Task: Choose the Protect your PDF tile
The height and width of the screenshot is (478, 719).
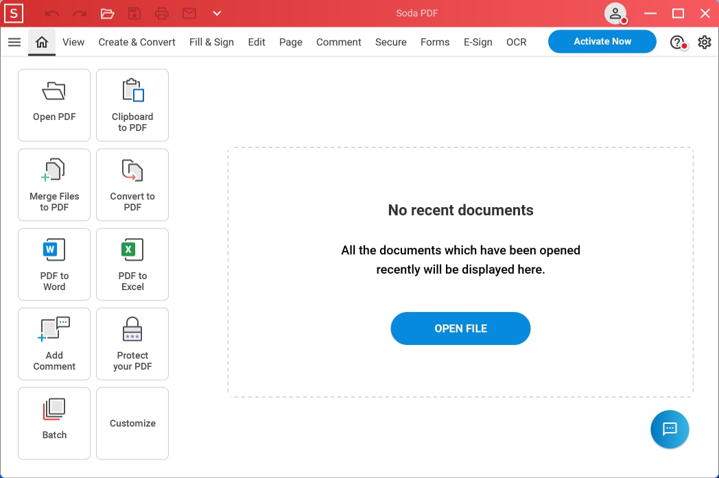Action: (x=132, y=344)
